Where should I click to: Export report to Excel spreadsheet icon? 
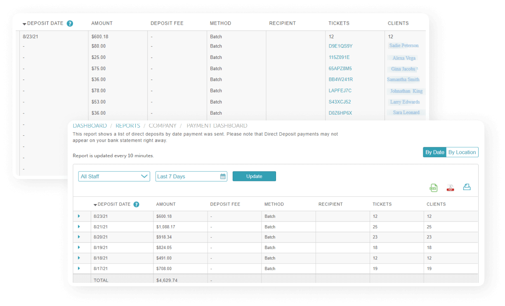tap(433, 188)
